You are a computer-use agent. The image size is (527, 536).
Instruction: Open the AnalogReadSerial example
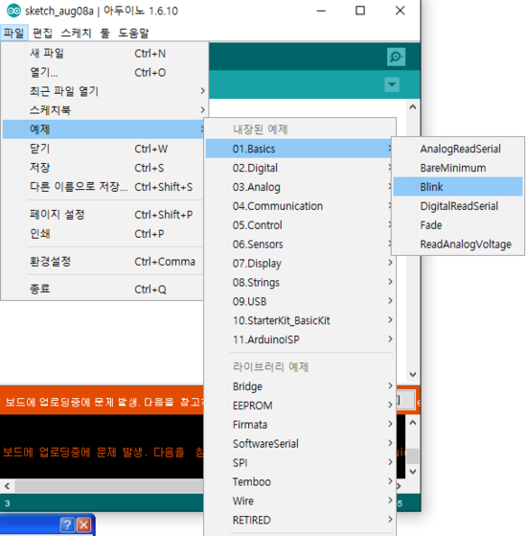coord(458,149)
